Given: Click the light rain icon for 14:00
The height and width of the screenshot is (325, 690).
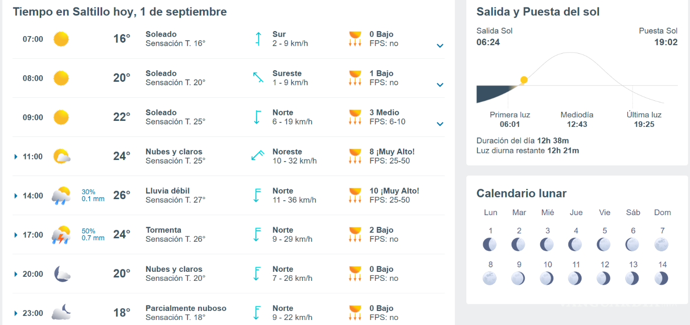Looking at the screenshot, I should click(x=61, y=195).
